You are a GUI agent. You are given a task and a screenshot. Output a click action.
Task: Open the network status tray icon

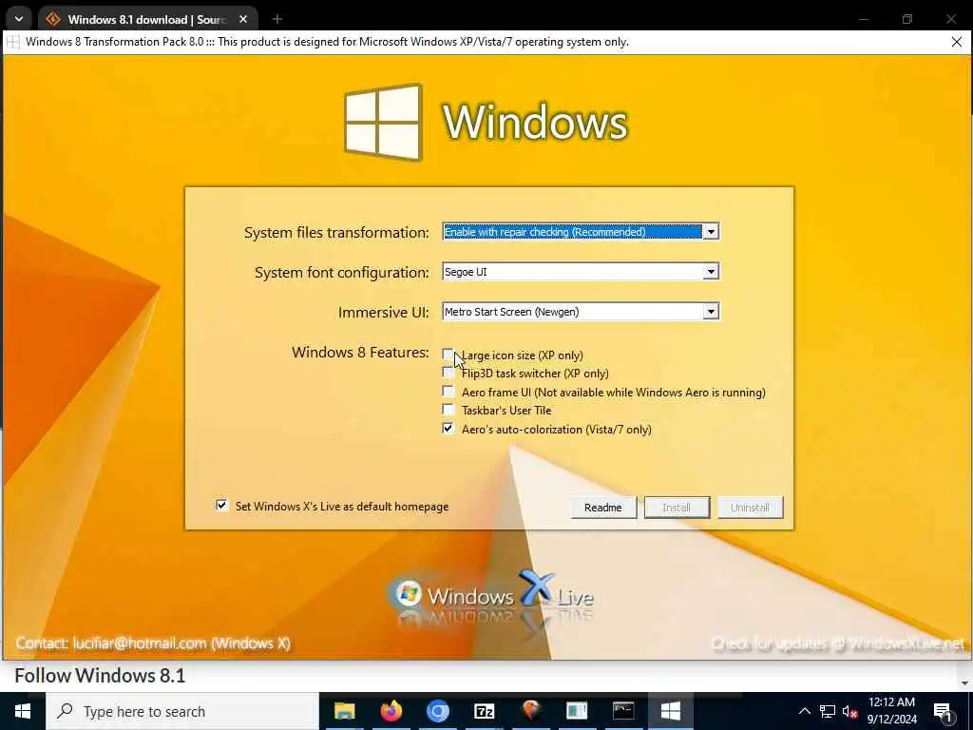[x=828, y=711]
